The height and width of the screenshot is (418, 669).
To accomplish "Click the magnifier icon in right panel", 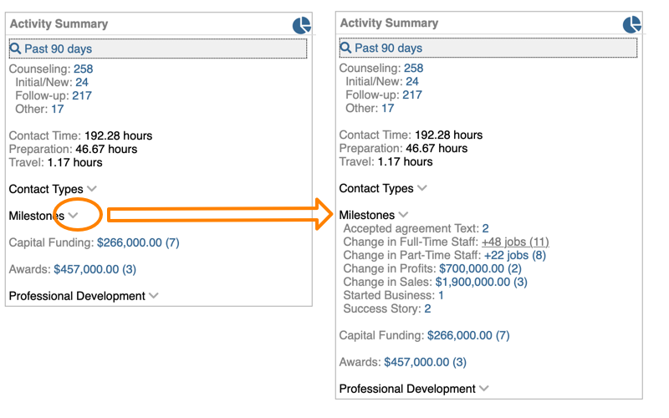I will pyautogui.click(x=345, y=48).
